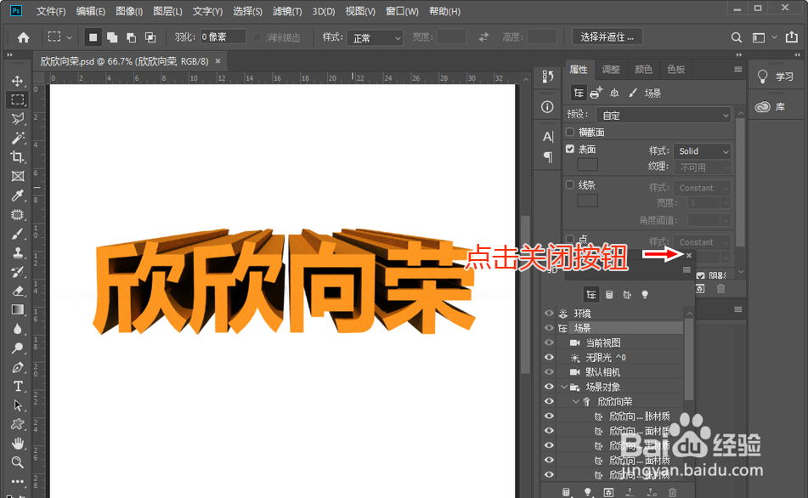Select the Zoom tool
Viewport: 808px width, 498px height.
click(17, 462)
